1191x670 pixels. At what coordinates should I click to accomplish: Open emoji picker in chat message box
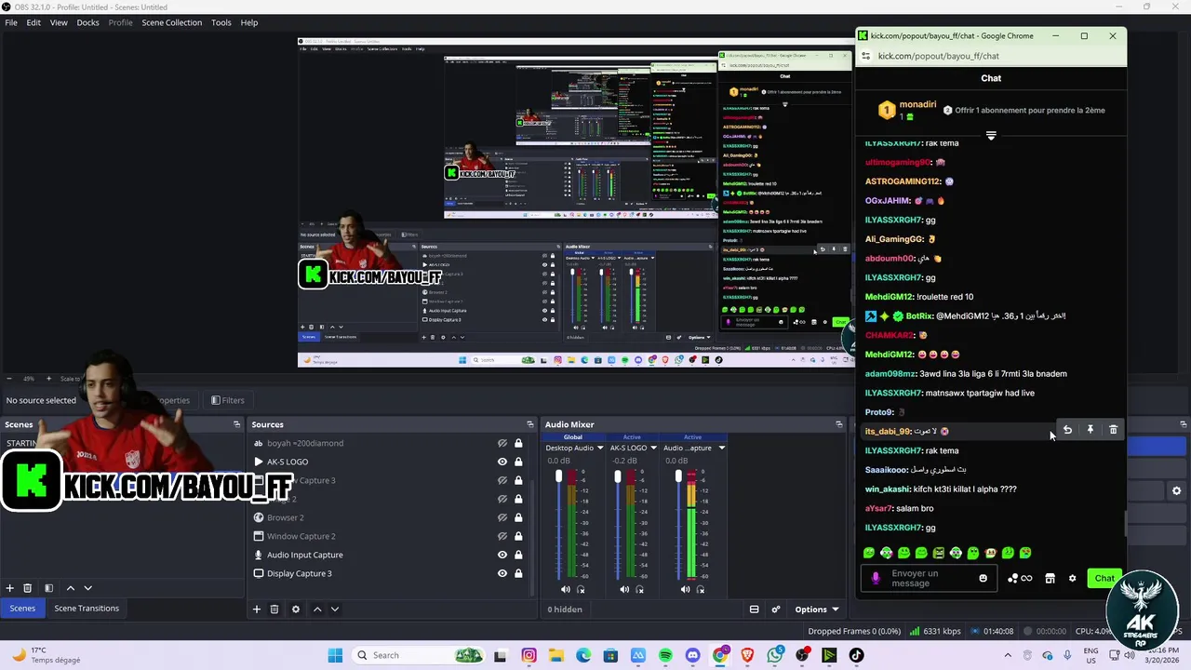[983, 578]
